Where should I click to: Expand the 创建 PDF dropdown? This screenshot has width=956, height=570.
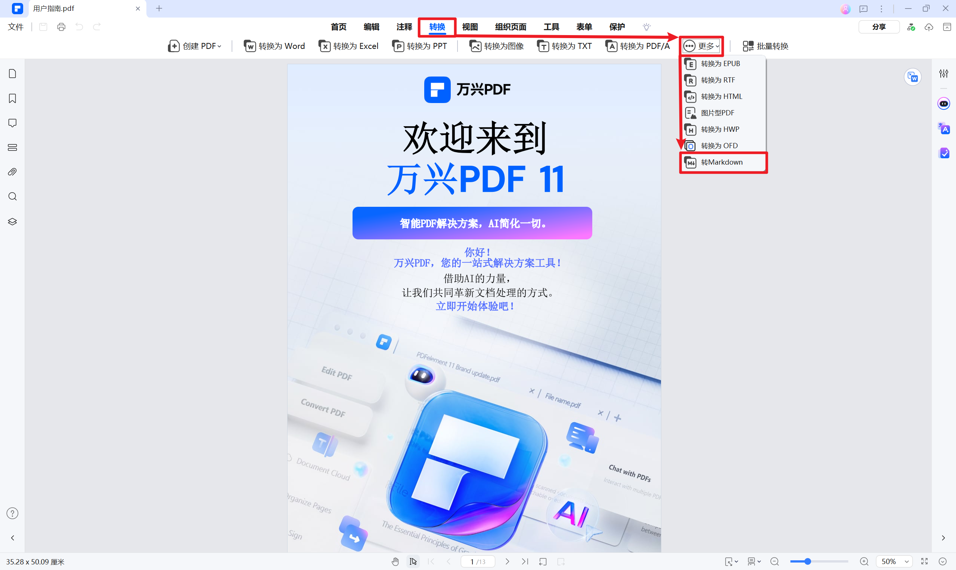tap(195, 46)
